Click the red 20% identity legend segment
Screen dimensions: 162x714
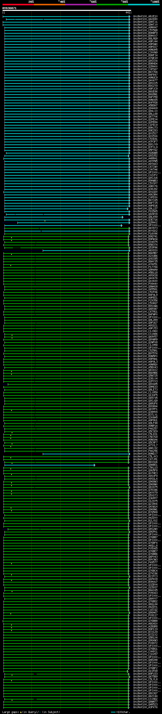18,5
